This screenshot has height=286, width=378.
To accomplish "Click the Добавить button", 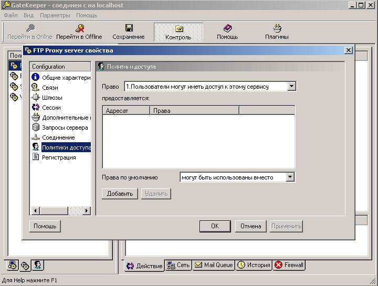I will click(120, 194).
